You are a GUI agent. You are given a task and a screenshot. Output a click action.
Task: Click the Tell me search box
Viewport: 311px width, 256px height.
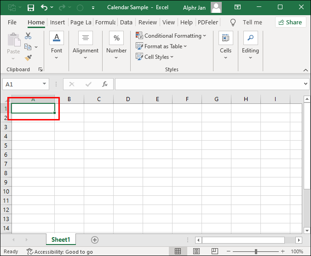point(252,22)
